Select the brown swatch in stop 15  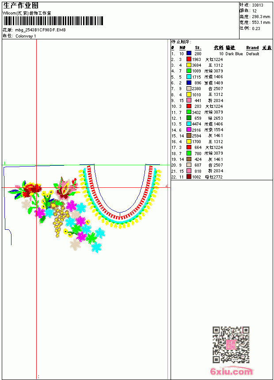189,136
